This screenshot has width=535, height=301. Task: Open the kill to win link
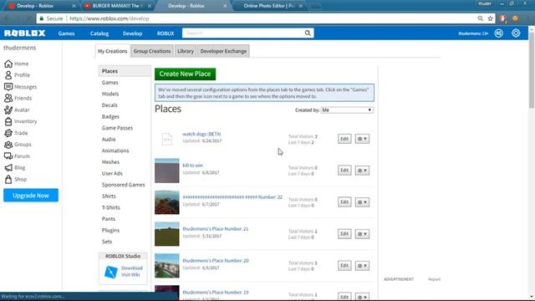[192, 166]
